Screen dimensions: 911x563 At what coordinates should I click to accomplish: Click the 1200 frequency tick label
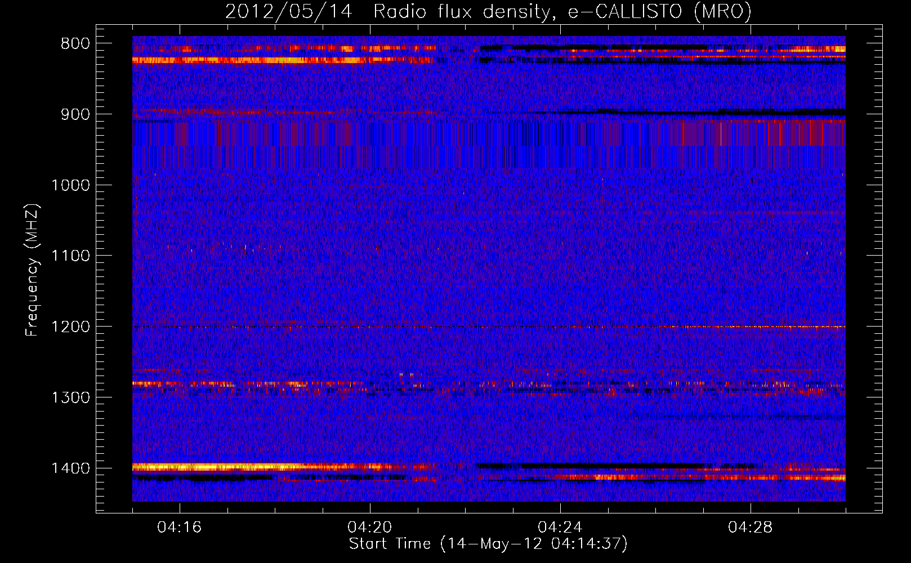click(70, 327)
